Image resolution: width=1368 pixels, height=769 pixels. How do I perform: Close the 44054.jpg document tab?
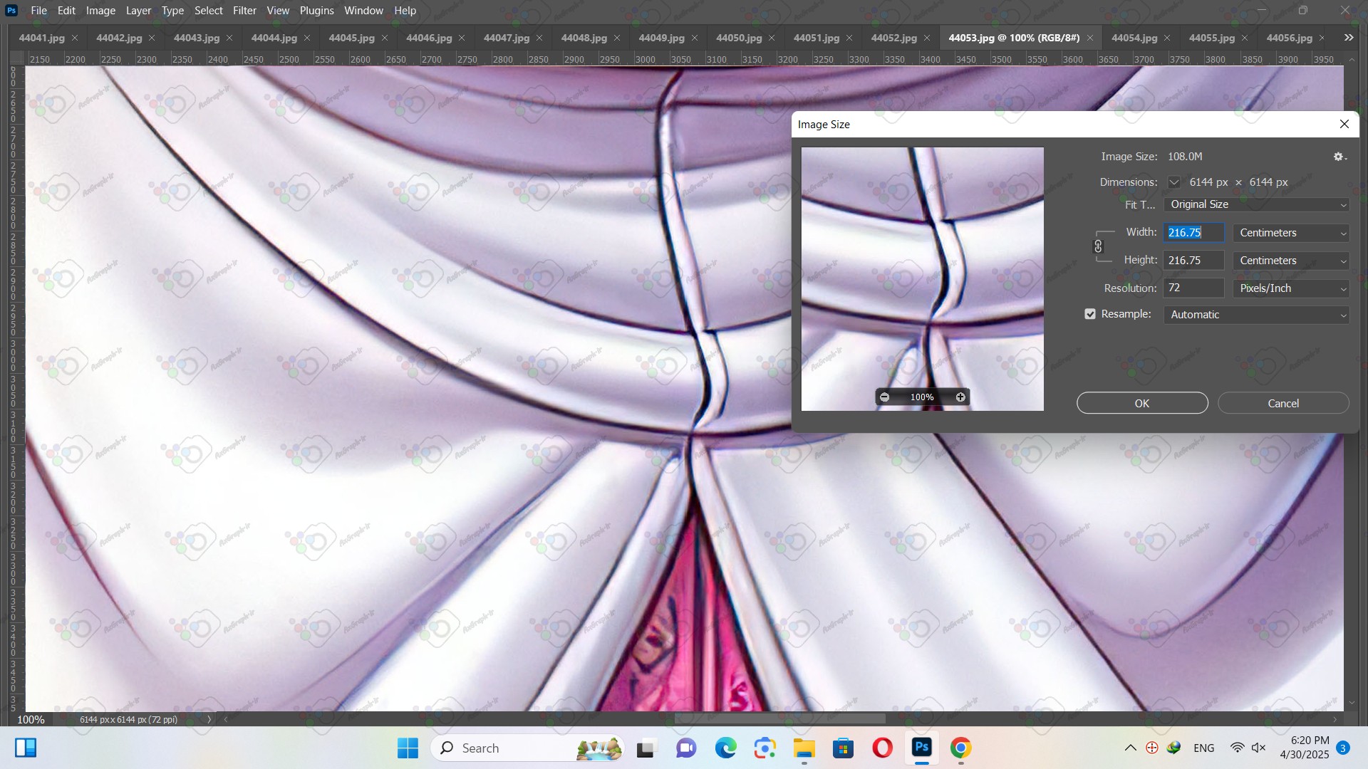coord(1167,38)
